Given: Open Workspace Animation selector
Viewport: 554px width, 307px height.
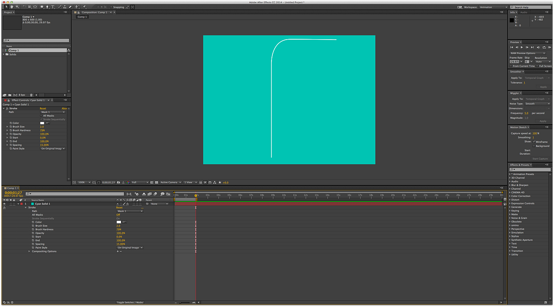Looking at the screenshot, I should (x=493, y=7).
